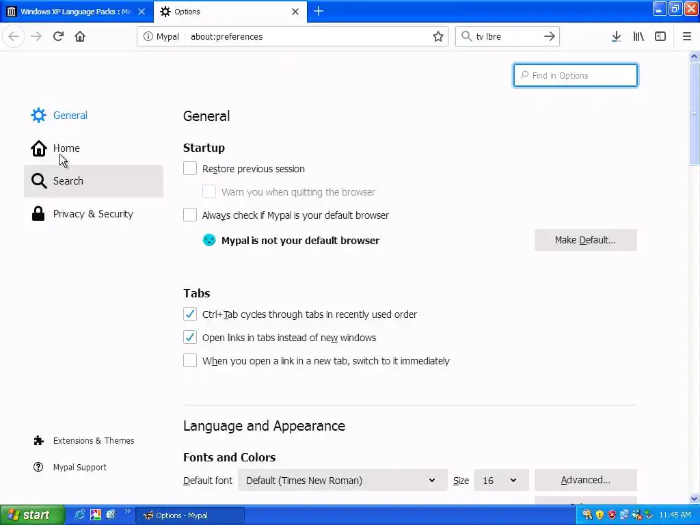Open the Library menu icon

[638, 37]
